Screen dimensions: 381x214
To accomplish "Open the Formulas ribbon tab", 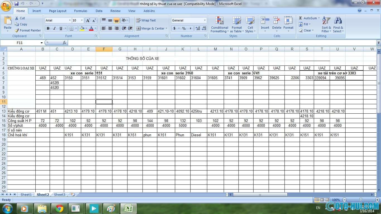I will pos(81,11).
